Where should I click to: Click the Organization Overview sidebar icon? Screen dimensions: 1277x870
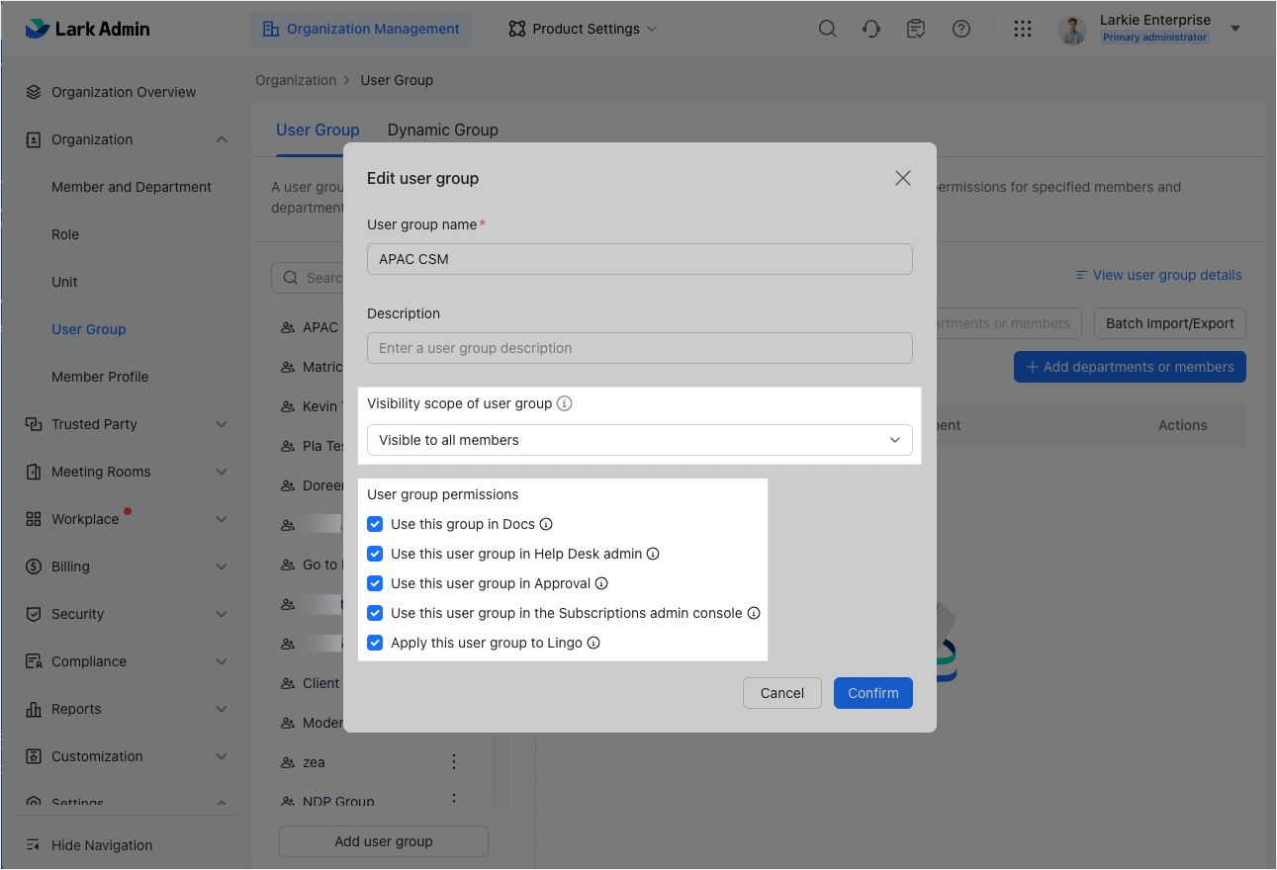pyautogui.click(x=33, y=91)
